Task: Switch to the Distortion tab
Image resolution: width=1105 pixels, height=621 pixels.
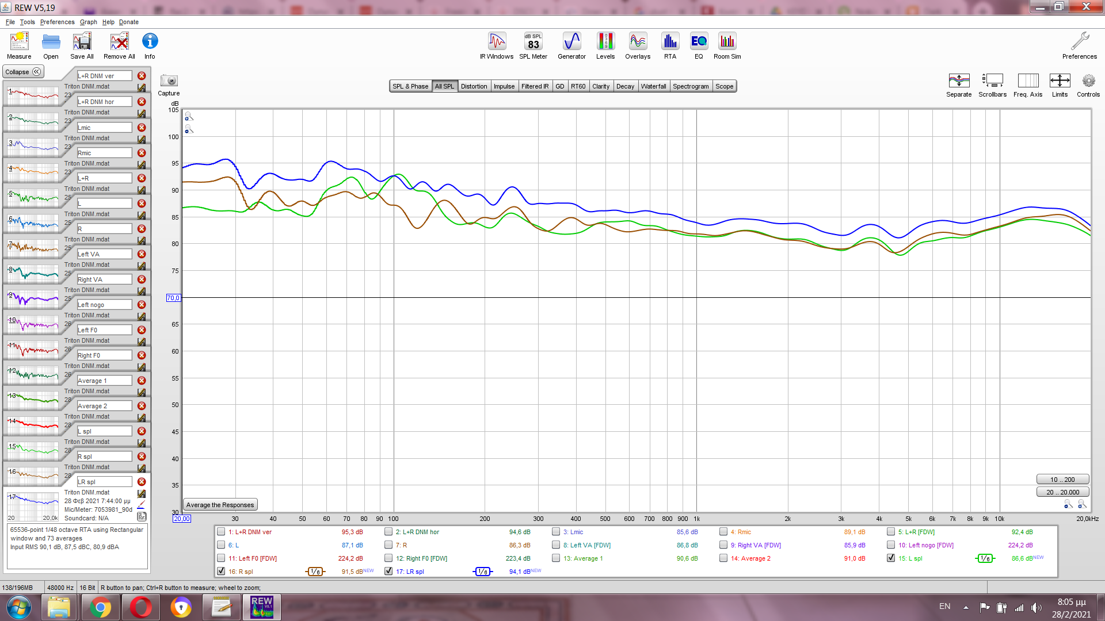Action: pos(474,86)
